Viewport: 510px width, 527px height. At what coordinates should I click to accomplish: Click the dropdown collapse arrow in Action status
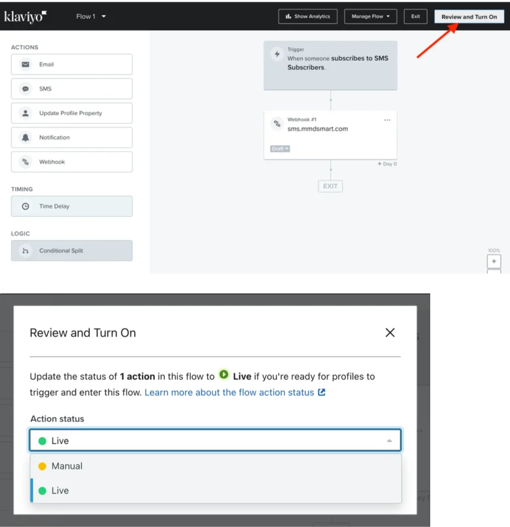coord(389,441)
